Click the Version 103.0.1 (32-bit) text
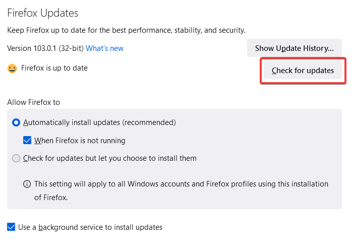The height and width of the screenshot is (251, 352). 45,48
